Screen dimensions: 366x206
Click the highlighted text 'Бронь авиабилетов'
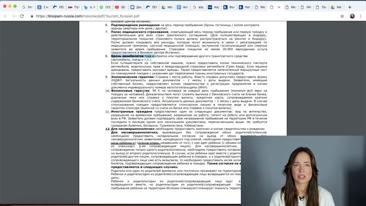tap(127, 56)
